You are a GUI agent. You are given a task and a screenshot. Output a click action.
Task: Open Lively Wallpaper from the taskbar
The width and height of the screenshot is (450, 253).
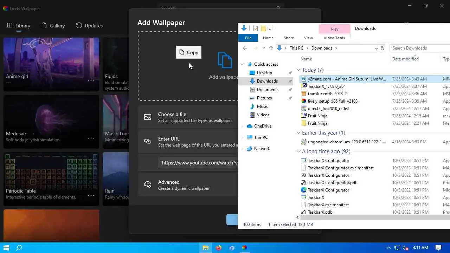tap(244, 248)
